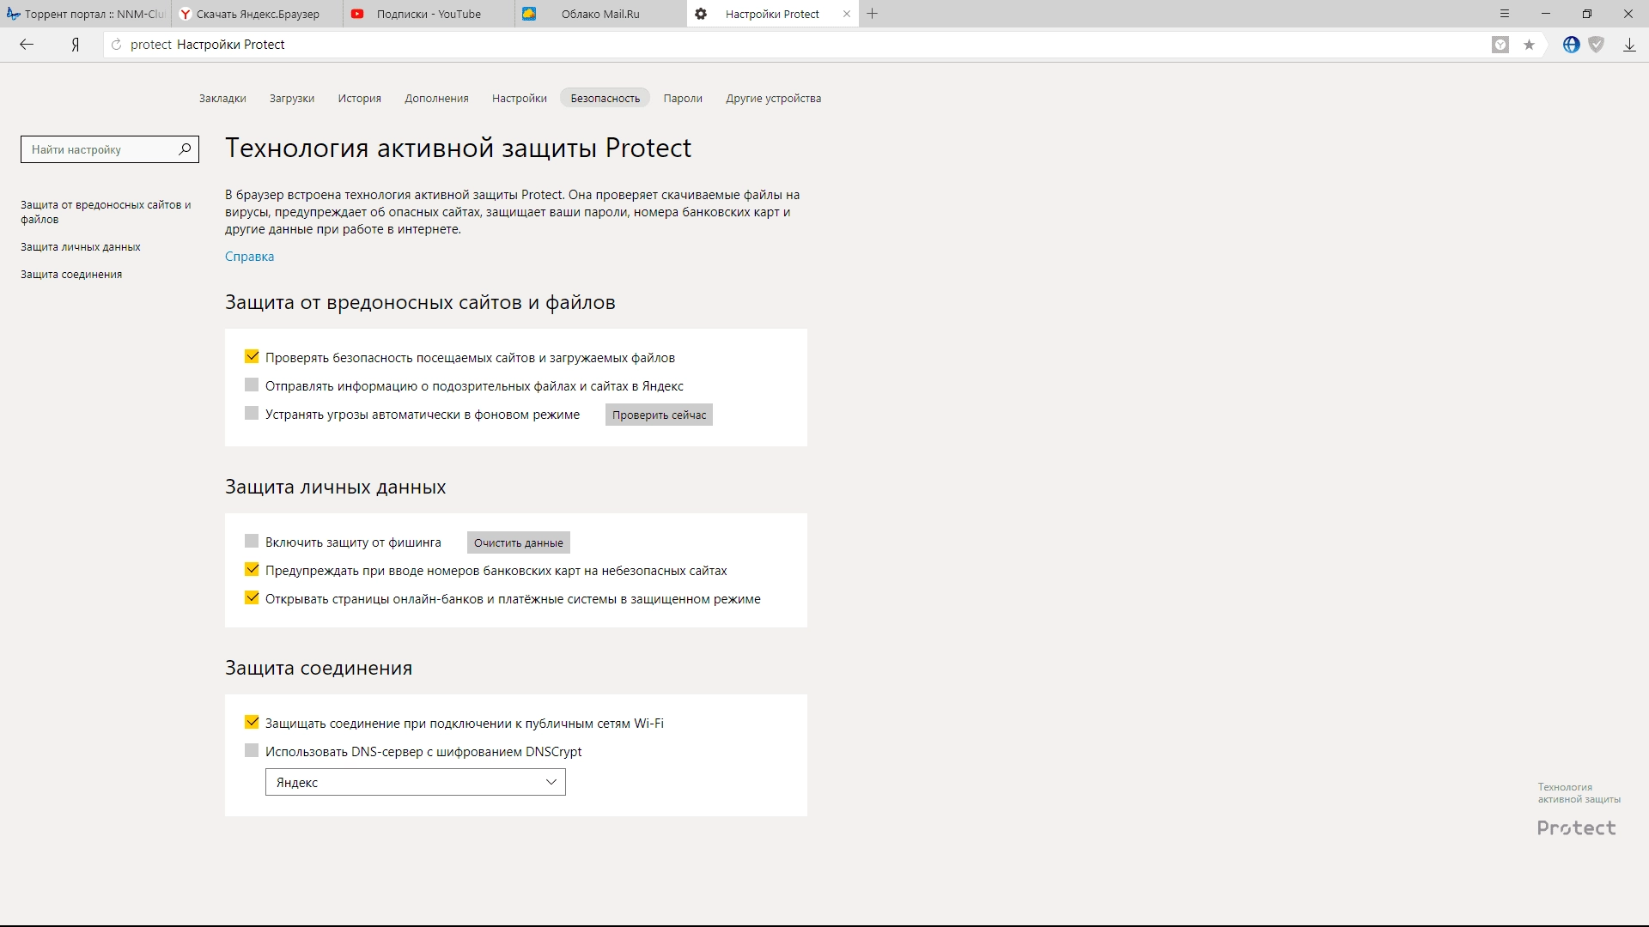Enable phishing protection checkbox
Viewport: 1649px width, 927px height.
[x=252, y=541]
